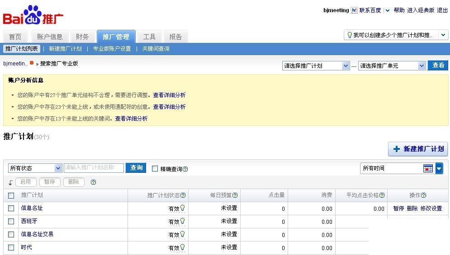Switch to the 报告 tab

click(x=175, y=37)
